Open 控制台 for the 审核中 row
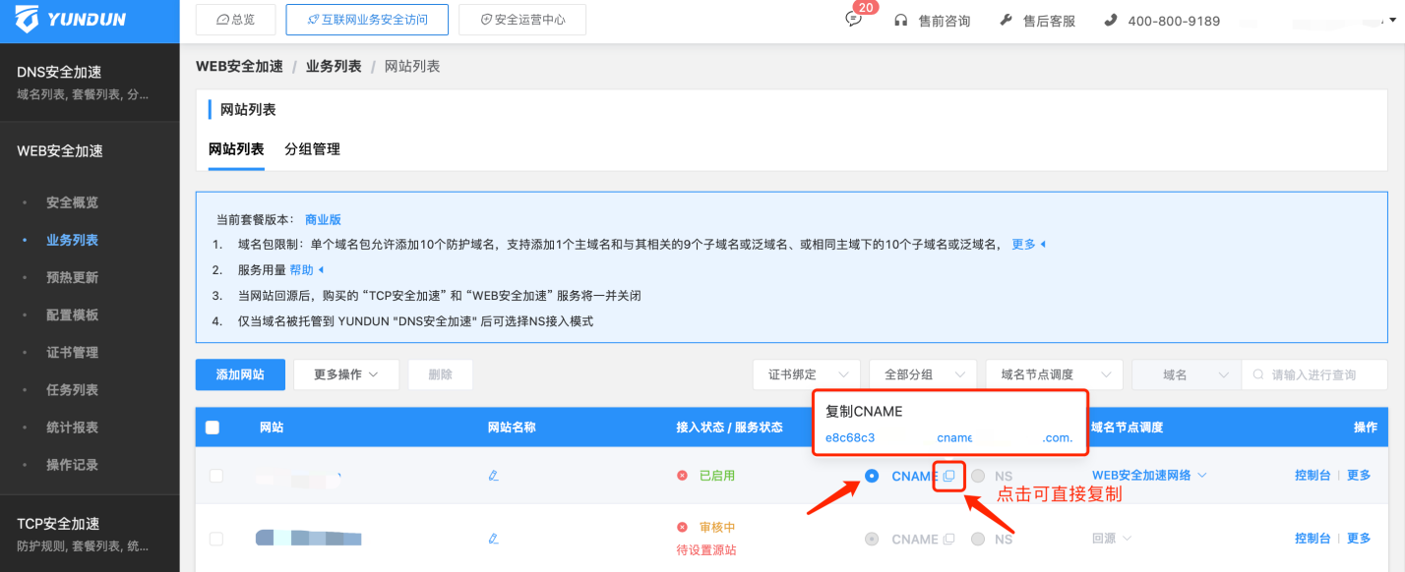Viewport: 1405px width, 572px height. (1313, 539)
